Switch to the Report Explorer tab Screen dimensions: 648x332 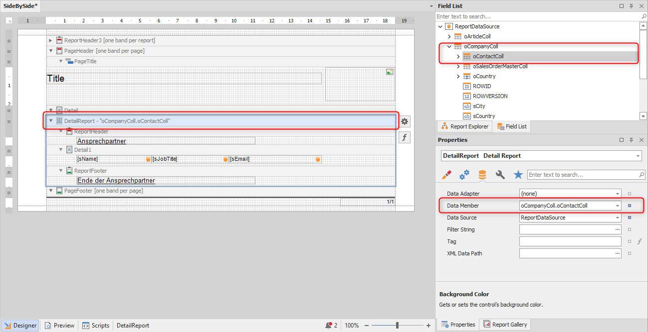coord(465,126)
